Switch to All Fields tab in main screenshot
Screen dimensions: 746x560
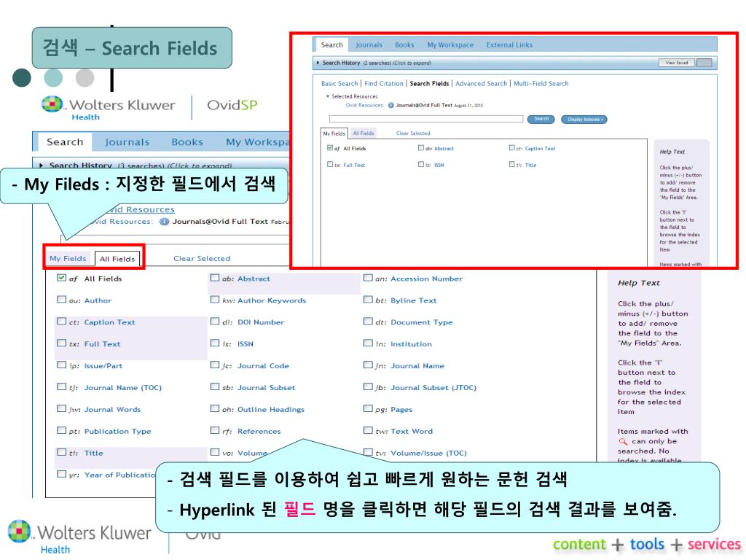[x=117, y=259]
